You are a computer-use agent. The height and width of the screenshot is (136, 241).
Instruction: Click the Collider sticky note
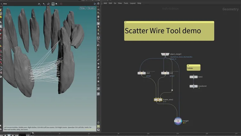point(193,68)
